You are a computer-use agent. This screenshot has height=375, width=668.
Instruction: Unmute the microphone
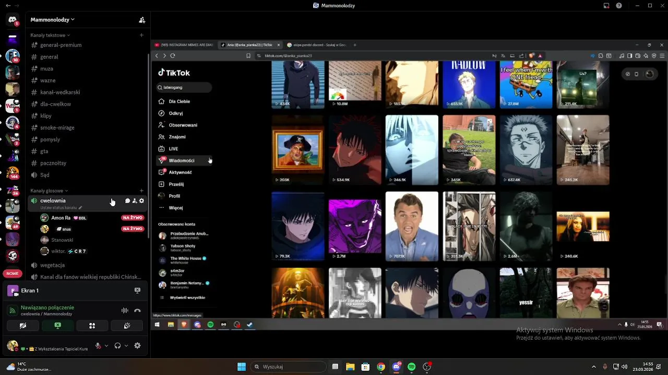coord(98,345)
